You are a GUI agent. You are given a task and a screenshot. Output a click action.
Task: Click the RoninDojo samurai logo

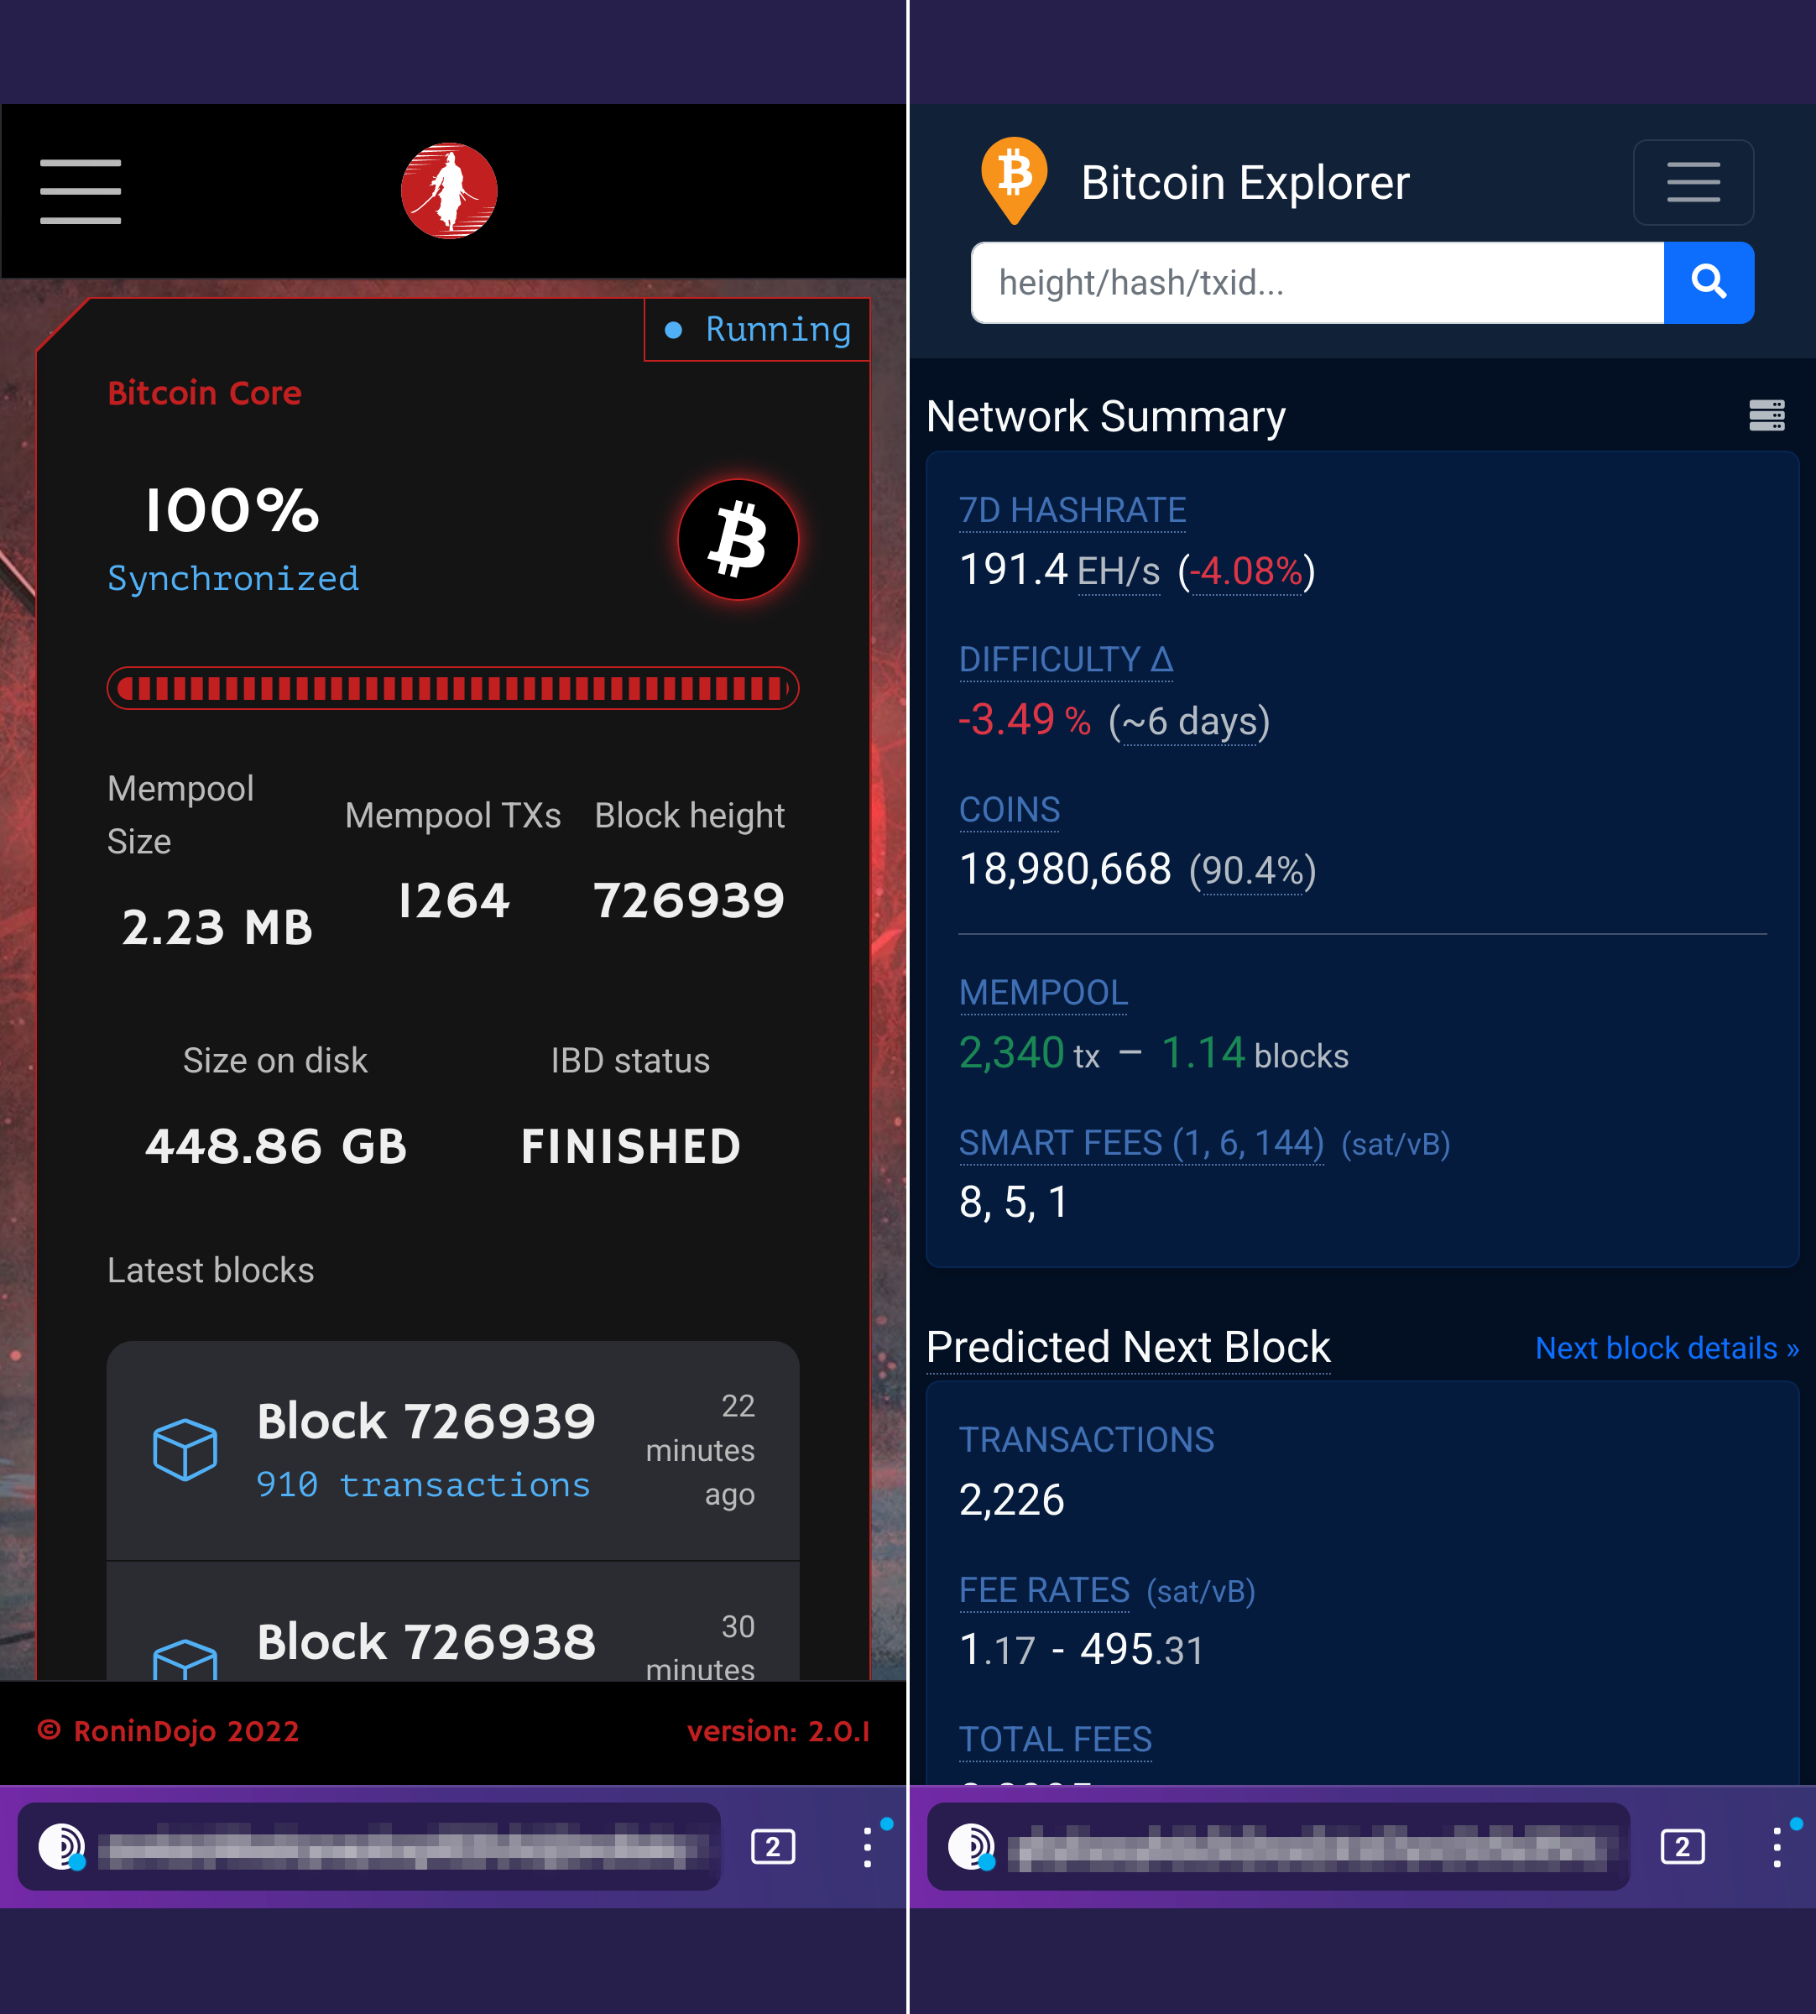click(x=449, y=190)
